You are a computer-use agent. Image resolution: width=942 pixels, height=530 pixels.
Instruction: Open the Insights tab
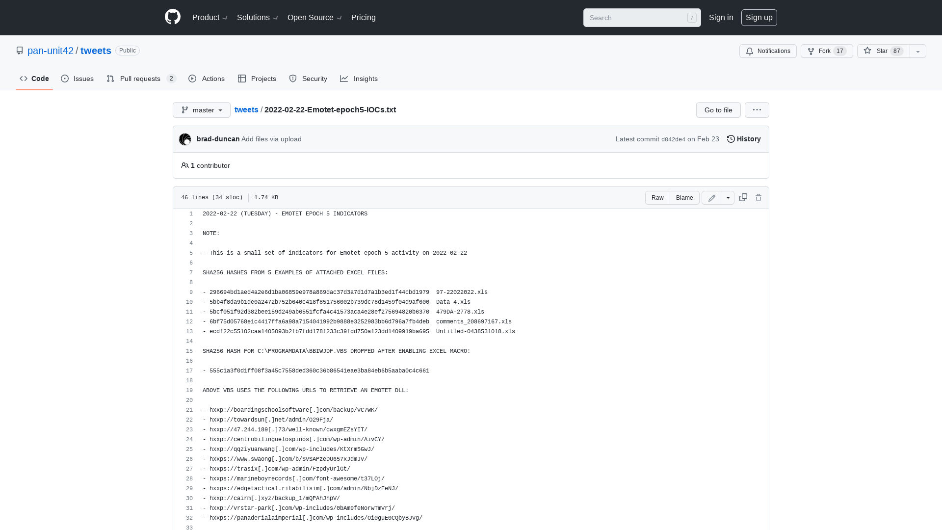click(x=359, y=79)
